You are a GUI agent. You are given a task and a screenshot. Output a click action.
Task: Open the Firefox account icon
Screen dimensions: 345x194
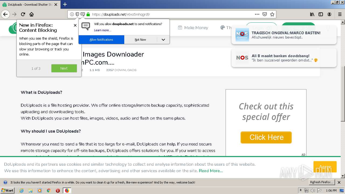(329, 14)
